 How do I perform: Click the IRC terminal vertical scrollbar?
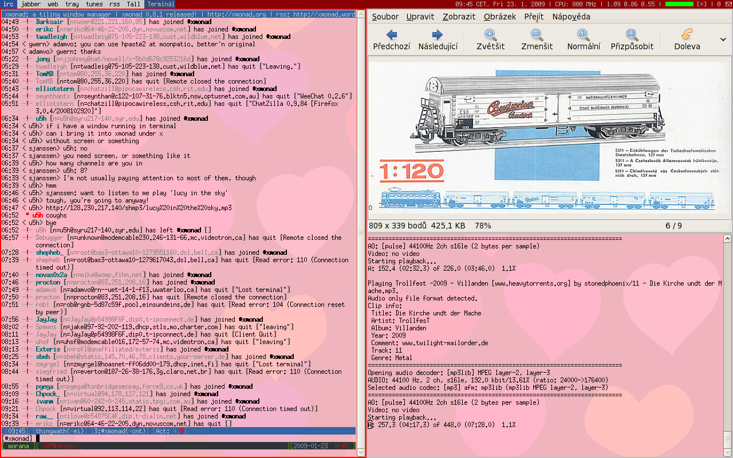tap(361, 232)
